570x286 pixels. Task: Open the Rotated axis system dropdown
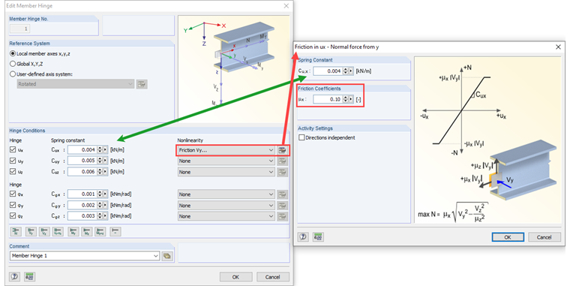pos(76,84)
